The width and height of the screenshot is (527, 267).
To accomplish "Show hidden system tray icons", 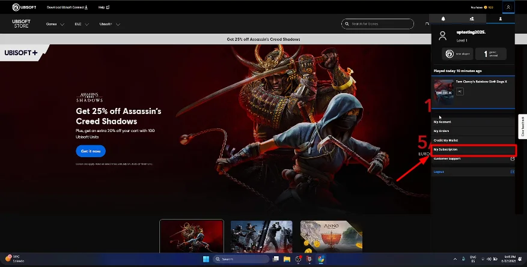I will click(455, 259).
